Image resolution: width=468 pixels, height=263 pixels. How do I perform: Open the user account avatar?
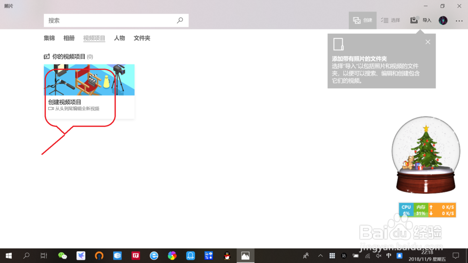point(443,20)
